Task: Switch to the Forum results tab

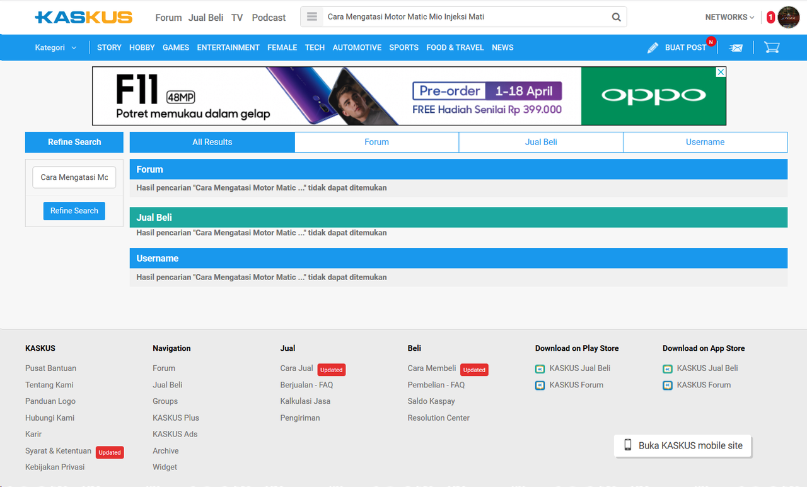Action: click(376, 142)
